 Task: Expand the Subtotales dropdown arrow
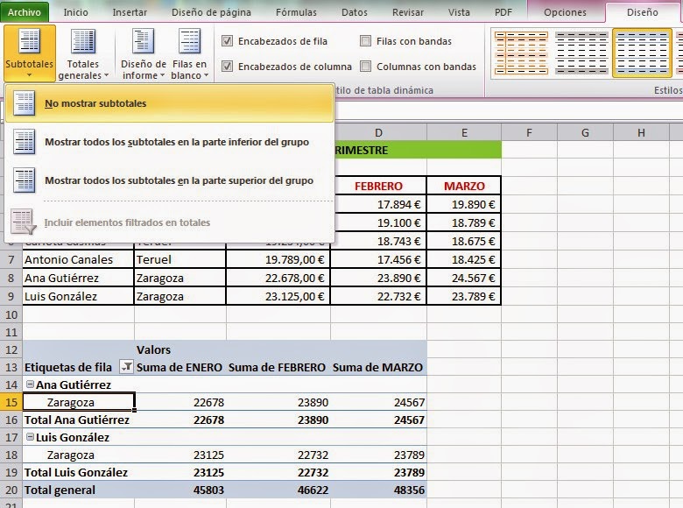tap(29, 75)
